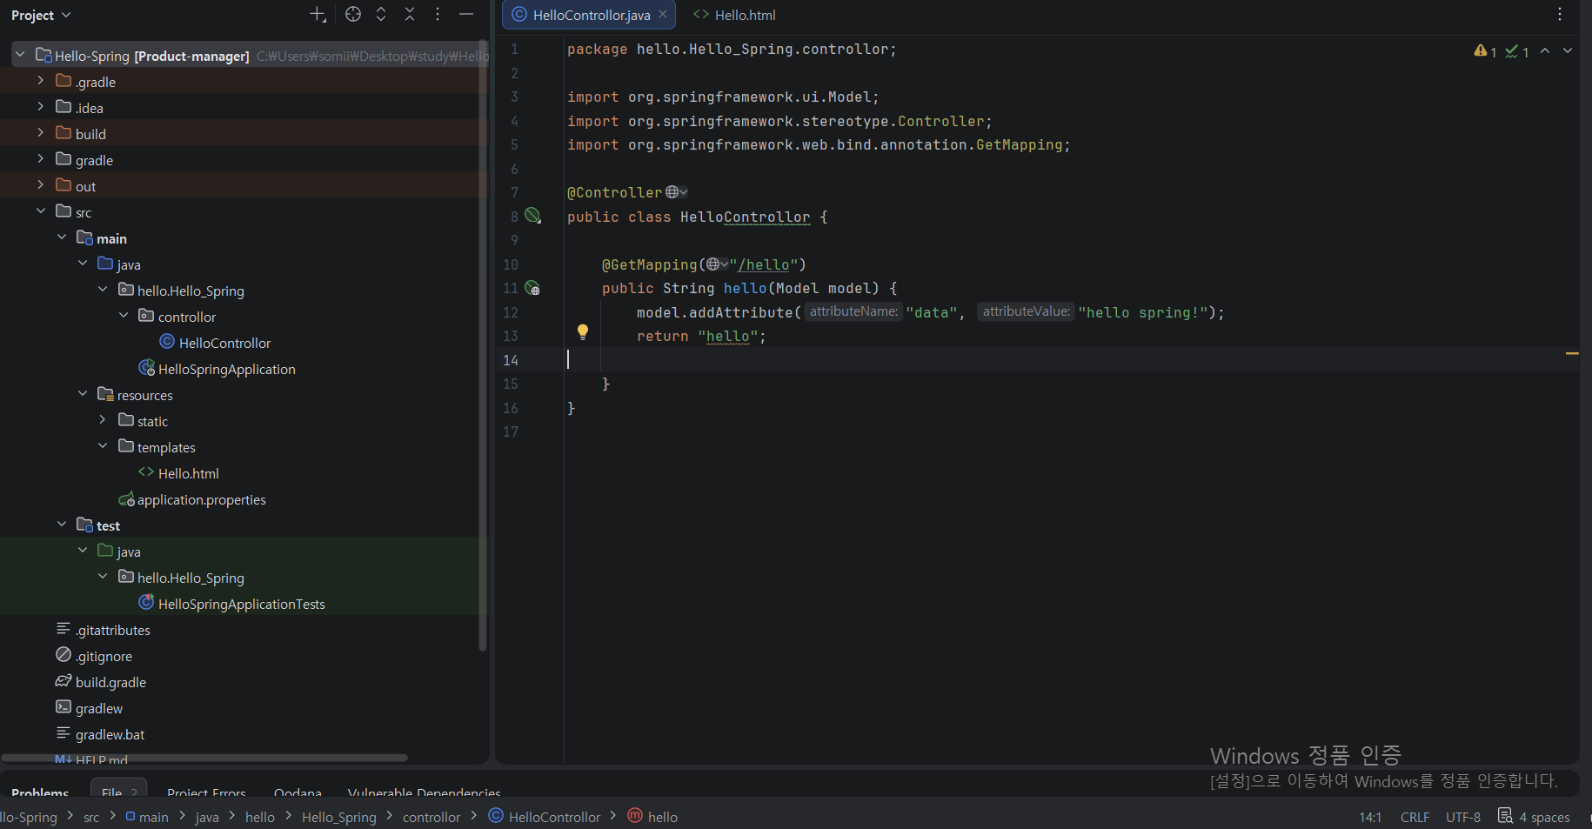Open the Project view dropdown

point(41,15)
